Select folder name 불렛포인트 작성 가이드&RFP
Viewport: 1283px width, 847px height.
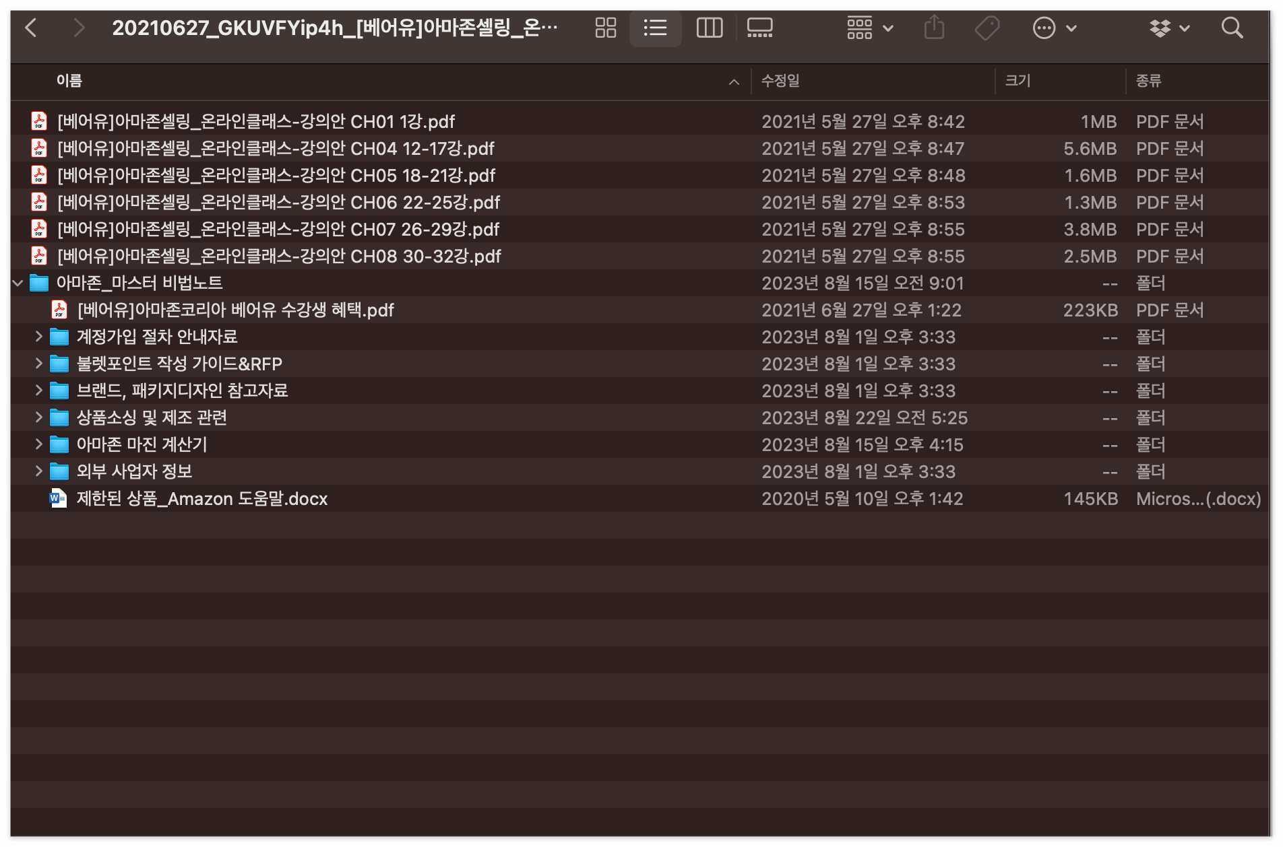[179, 364]
